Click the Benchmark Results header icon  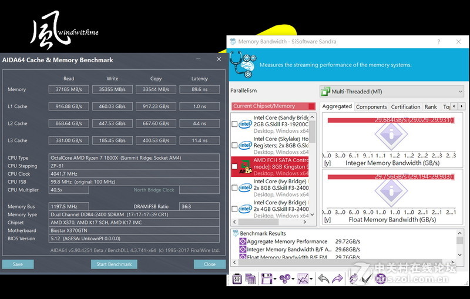[236, 233]
